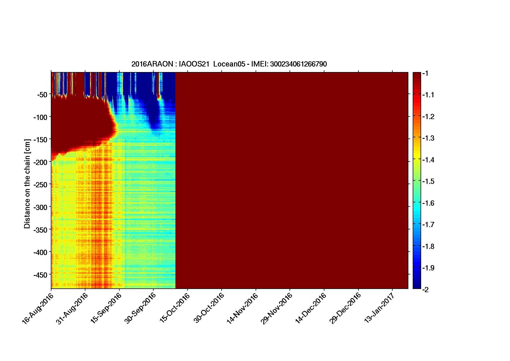Pick the 14-Nov-2016 x-axis label

tap(242, 308)
